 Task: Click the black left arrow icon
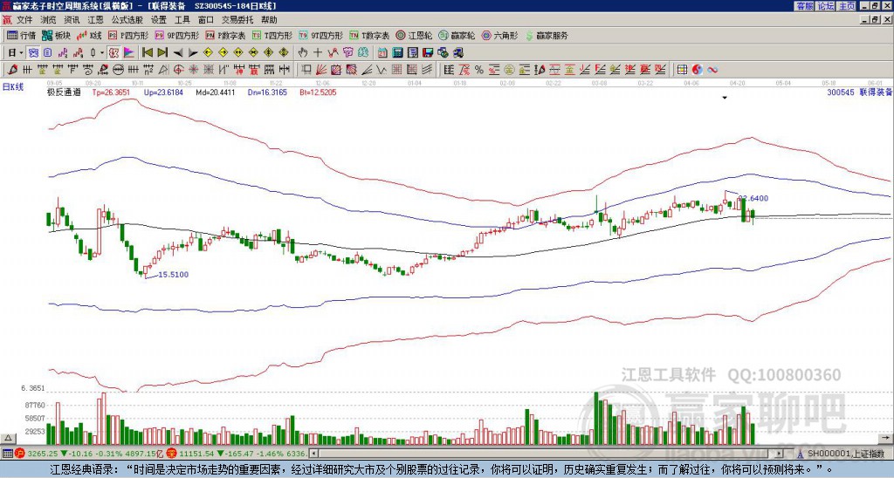click(178, 52)
